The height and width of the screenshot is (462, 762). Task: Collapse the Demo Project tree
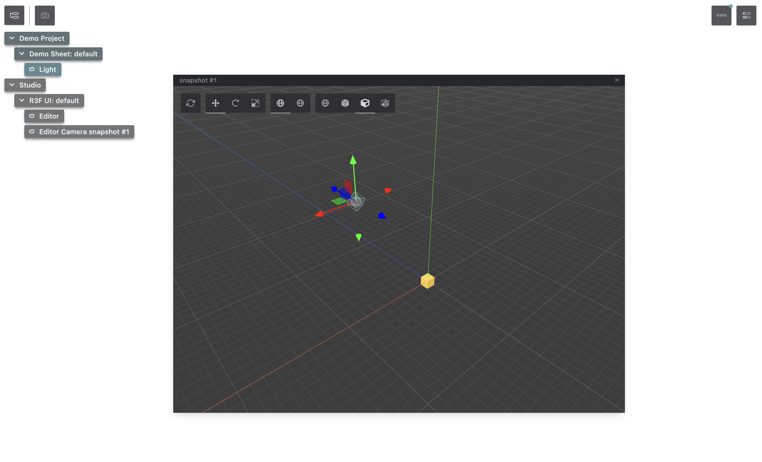12,38
